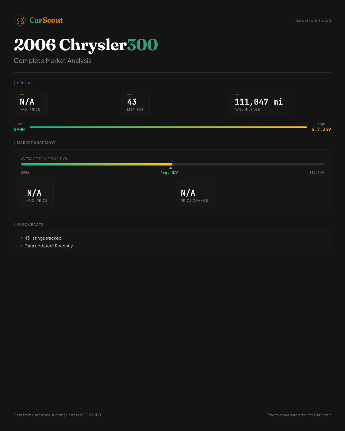Click the 43 listings tracked bullet item
345x431 pixels.
pos(43,238)
